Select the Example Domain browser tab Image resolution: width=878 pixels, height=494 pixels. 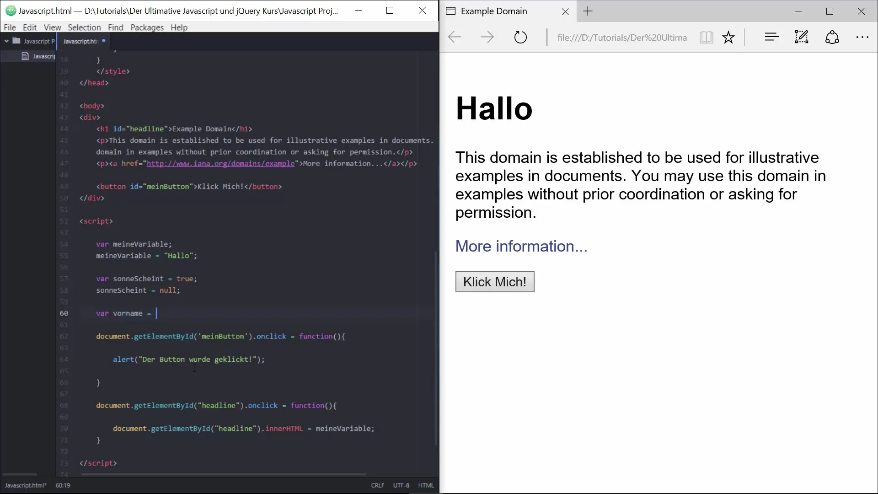tap(508, 11)
